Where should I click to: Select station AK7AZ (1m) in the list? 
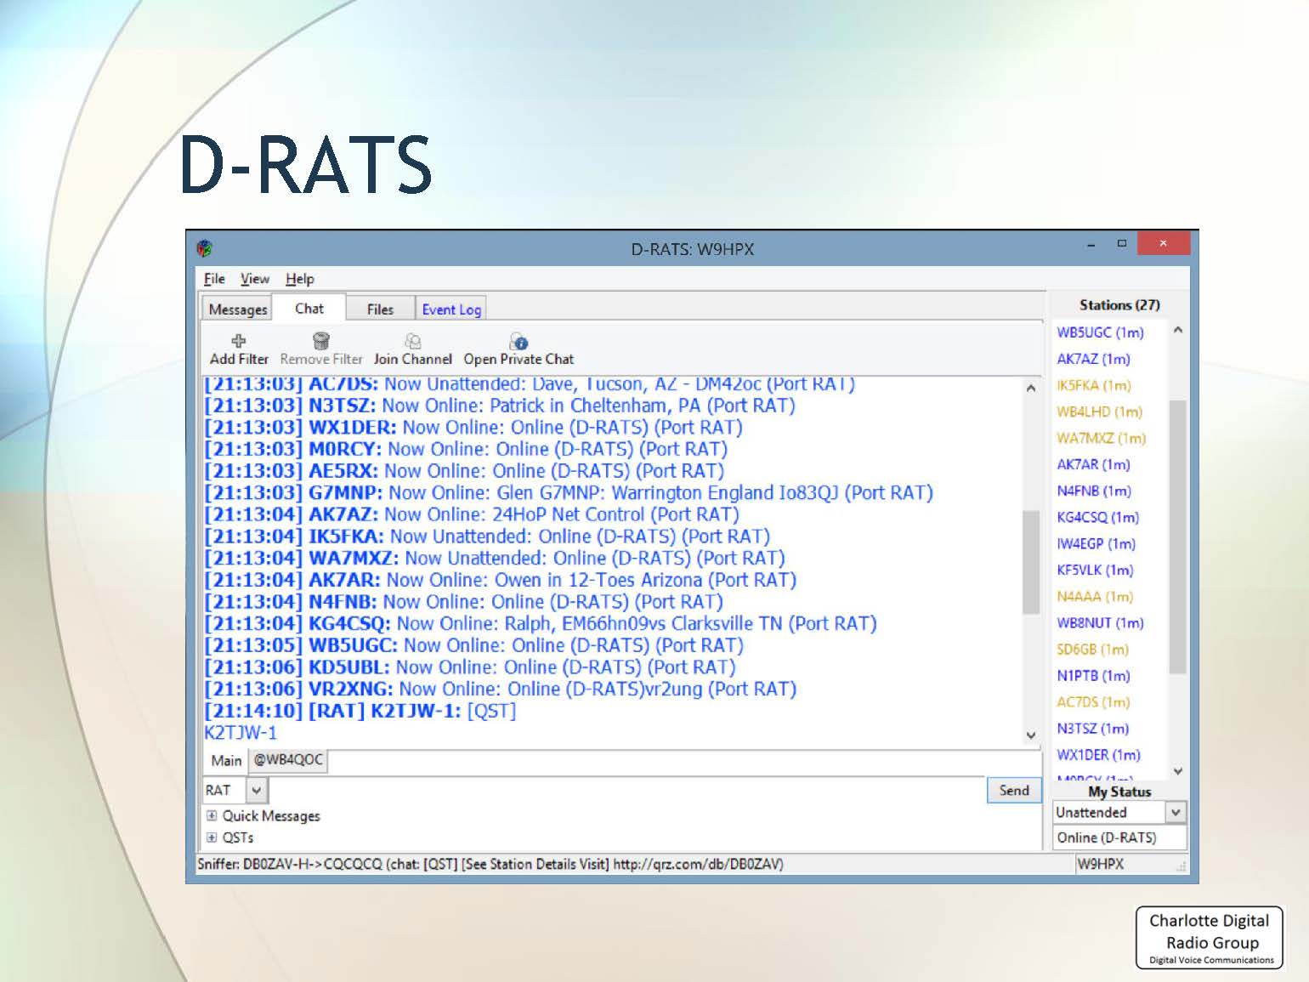[x=1093, y=359]
